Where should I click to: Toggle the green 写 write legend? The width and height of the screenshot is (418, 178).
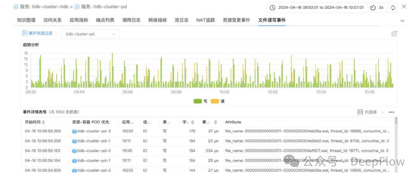click(200, 101)
